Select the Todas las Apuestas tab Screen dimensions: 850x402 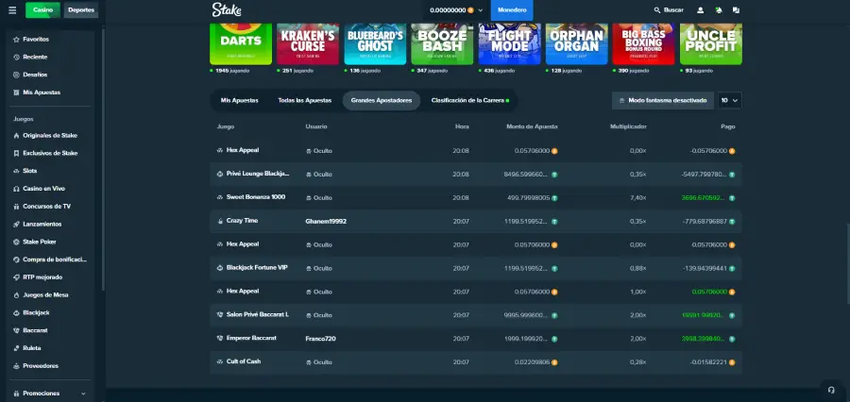pos(305,101)
